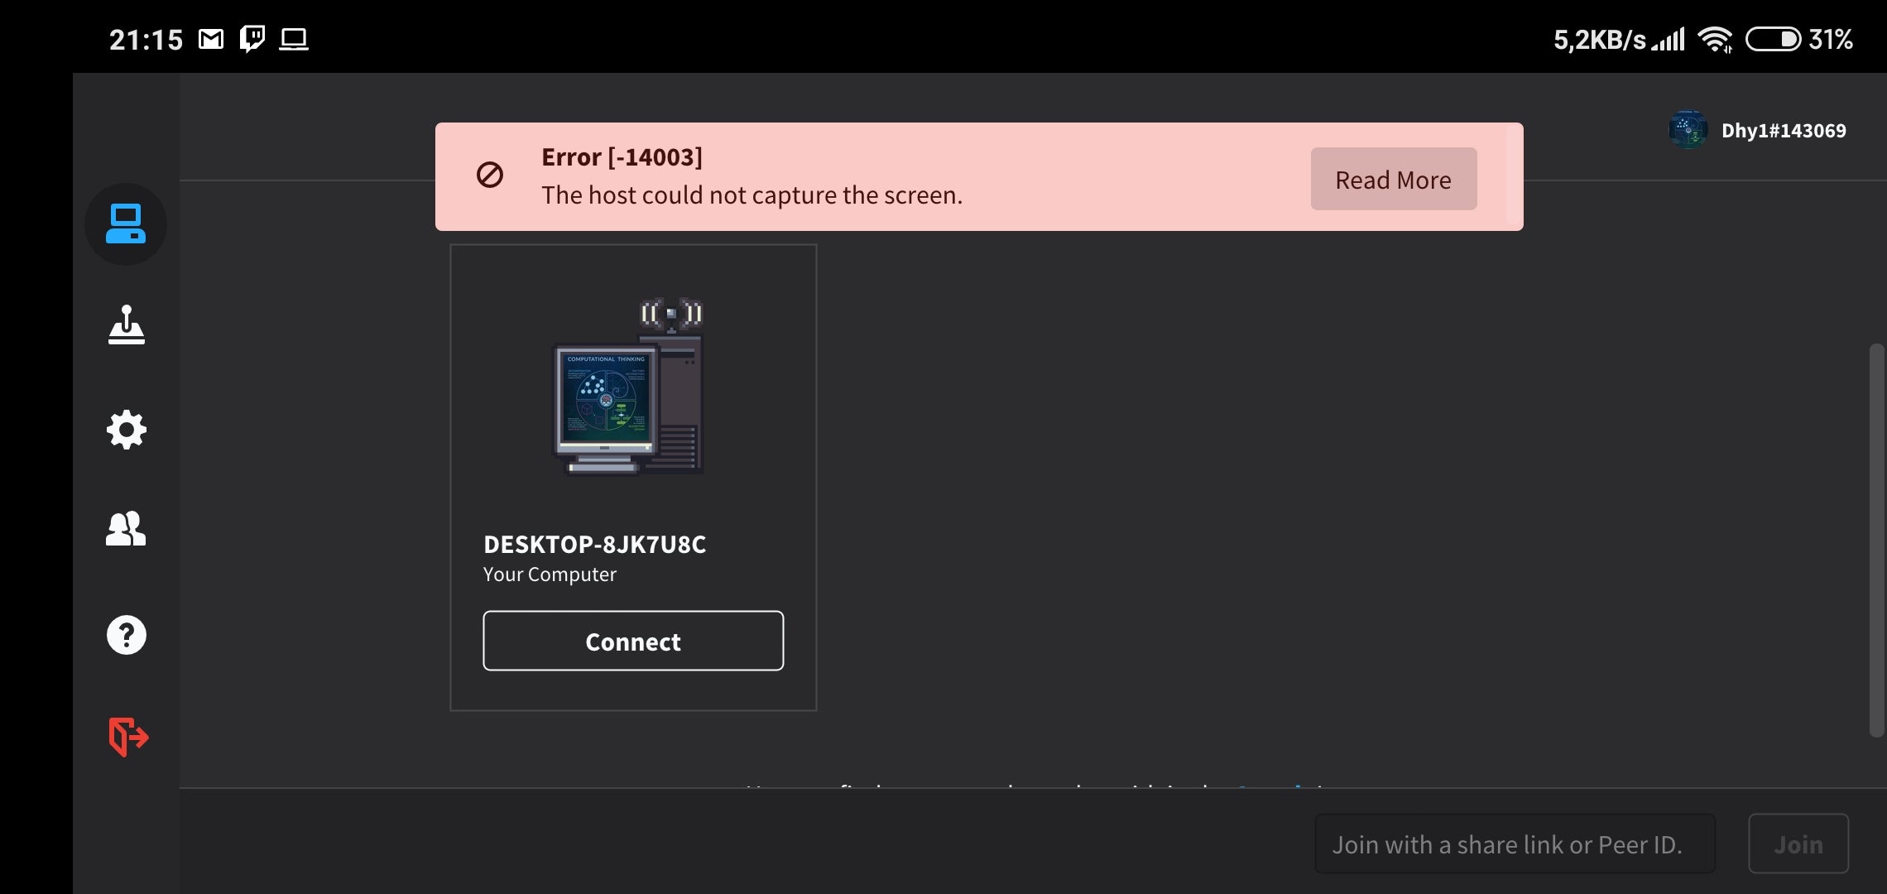Tap the Twitch notification icon
The width and height of the screenshot is (1887, 894).
point(252,39)
